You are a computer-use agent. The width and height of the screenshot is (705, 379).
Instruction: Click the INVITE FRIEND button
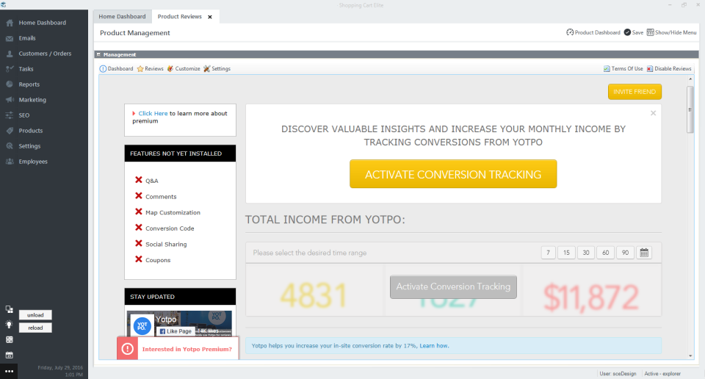[x=634, y=92]
